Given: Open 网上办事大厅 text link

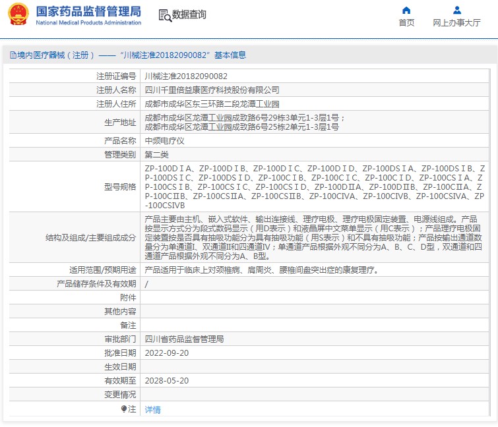Looking at the screenshot, I should (456, 23).
